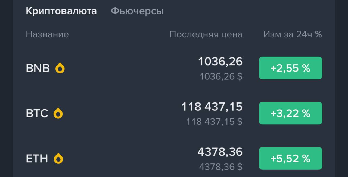Sort by Изм за 24ч % header
The image size is (348, 177).
coord(292,34)
